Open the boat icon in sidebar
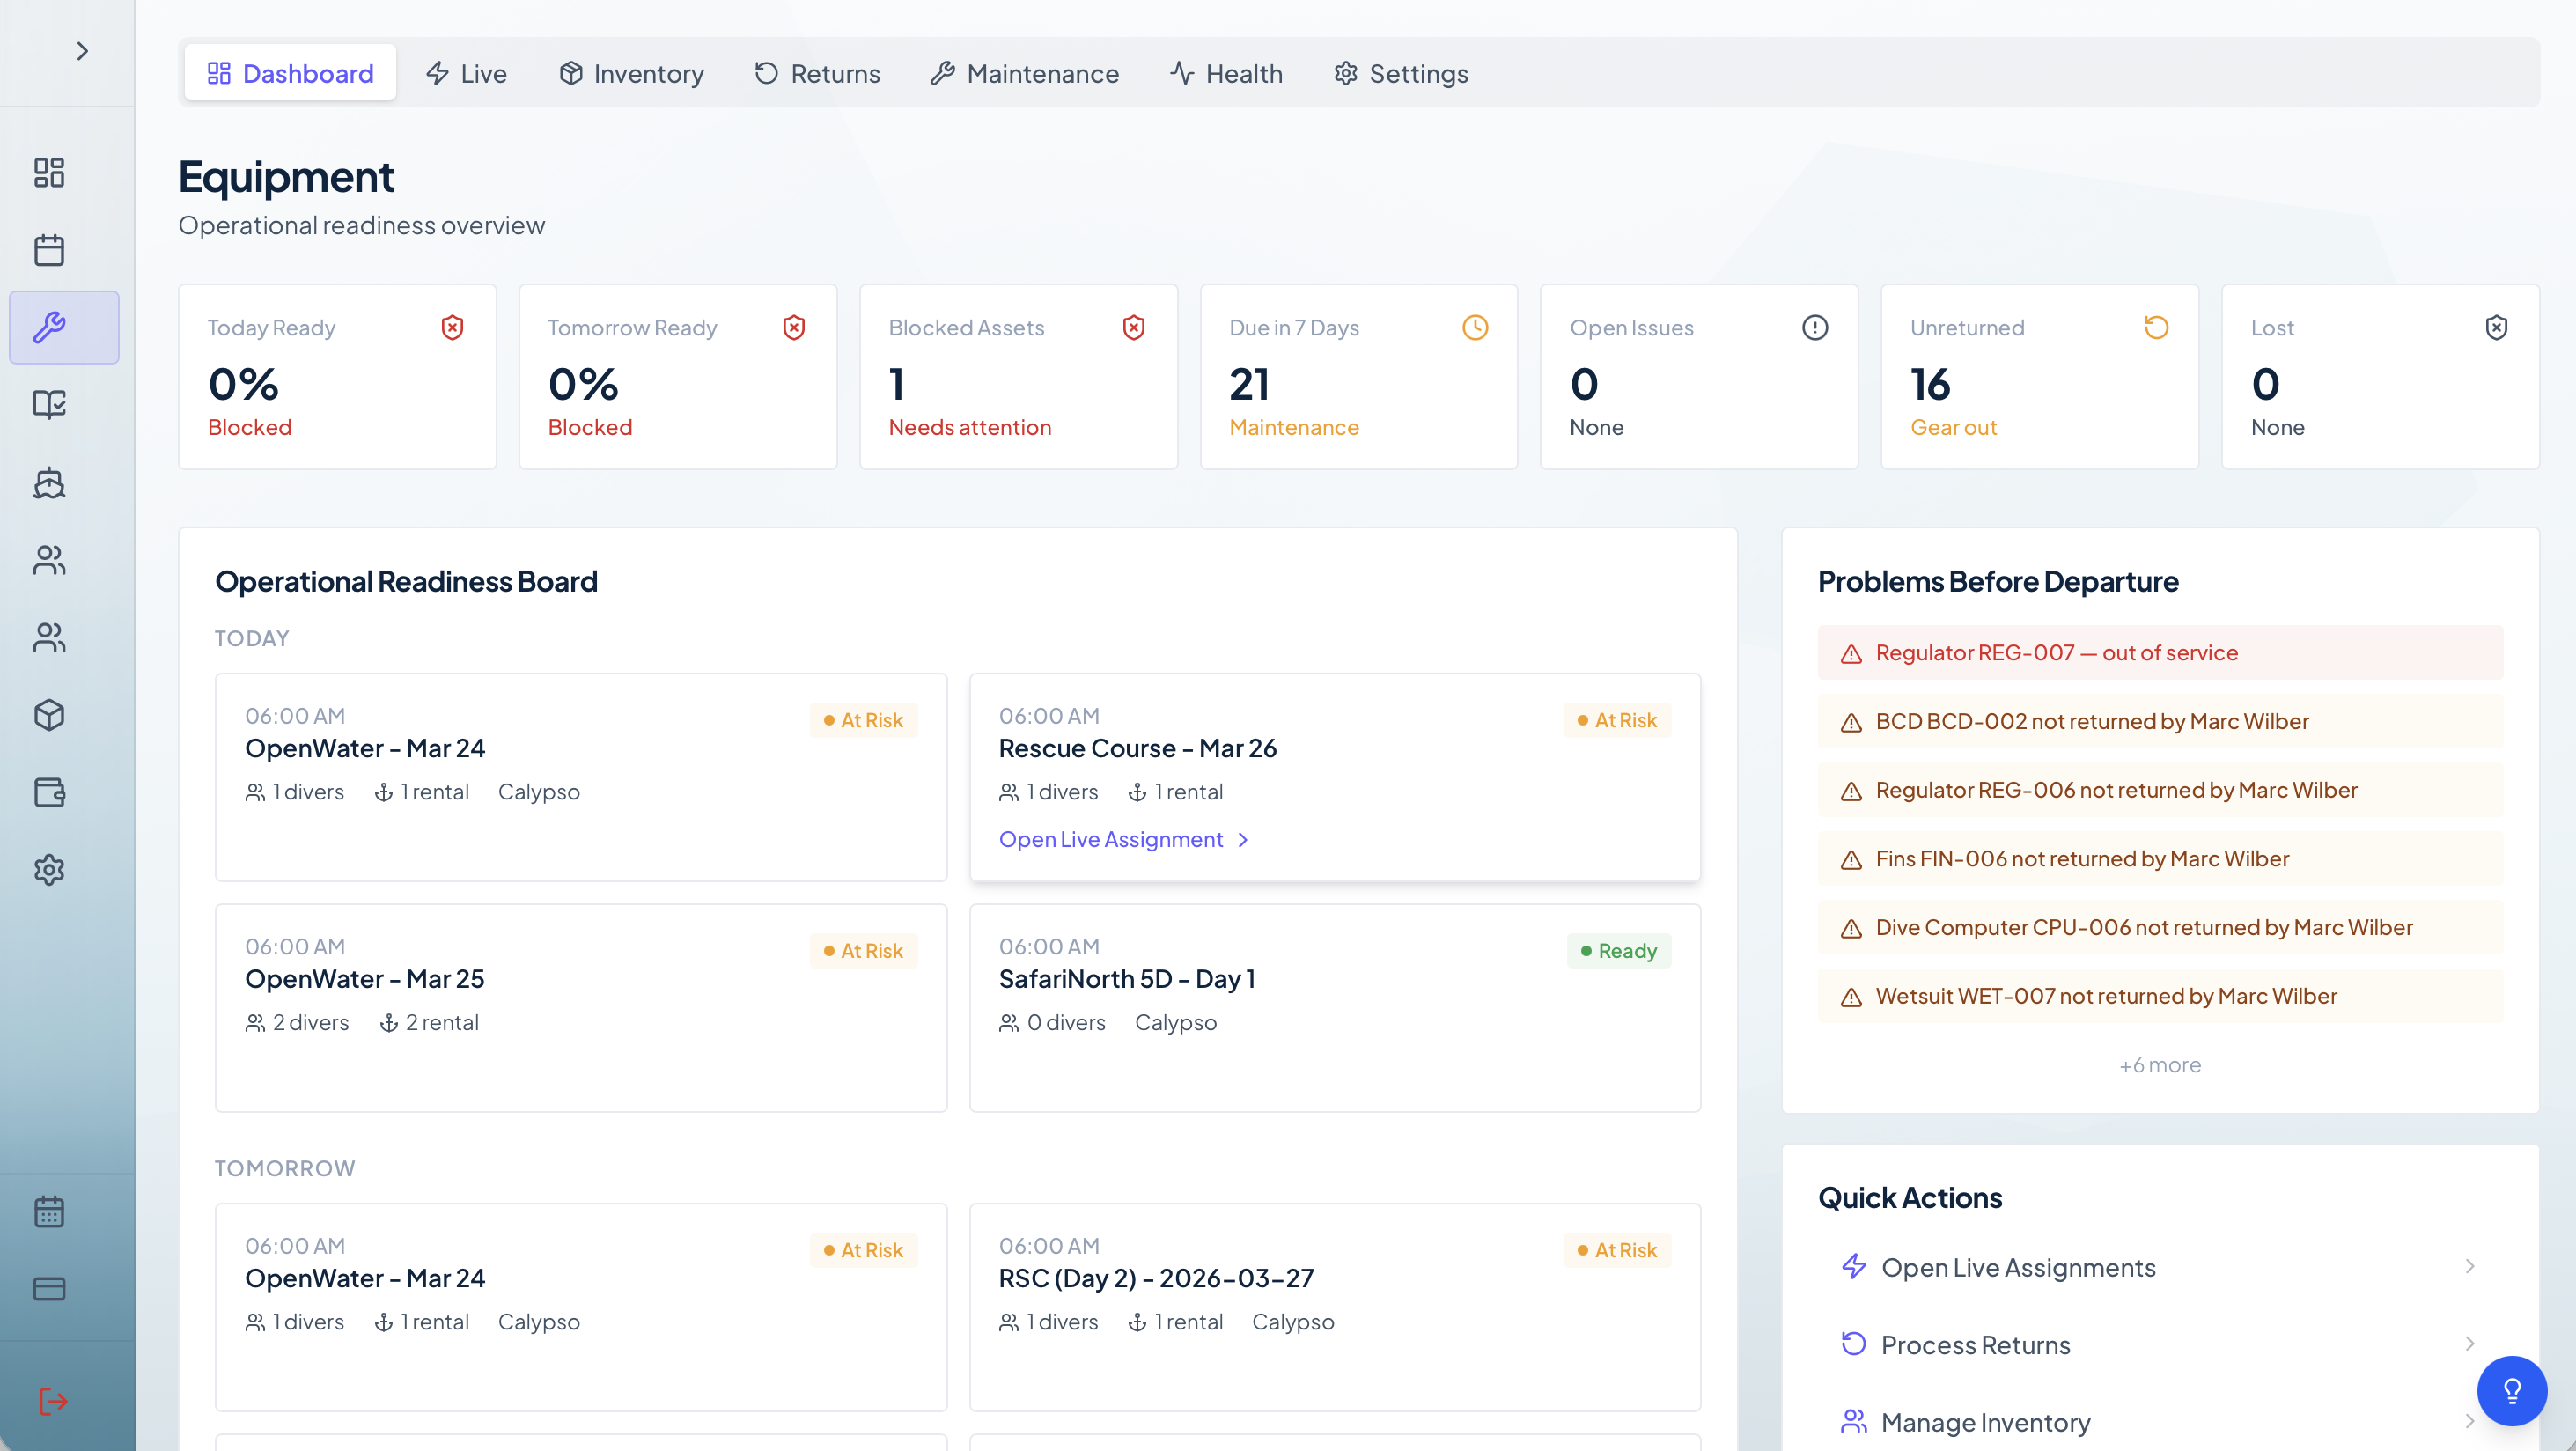Viewport: 2576px width, 1451px height. pyautogui.click(x=49, y=482)
